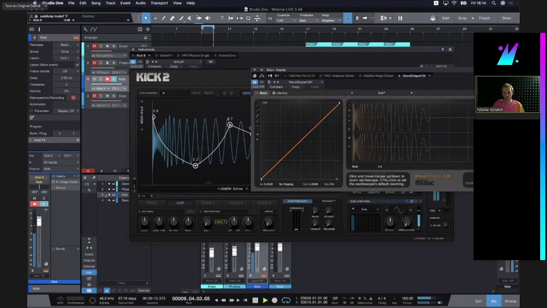
Task: Click macOS Spotlight search icon
Action: point(494,3)
